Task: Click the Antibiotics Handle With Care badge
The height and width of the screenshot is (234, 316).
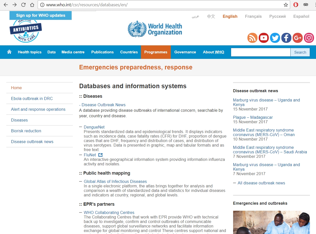Action: point(26,31)
